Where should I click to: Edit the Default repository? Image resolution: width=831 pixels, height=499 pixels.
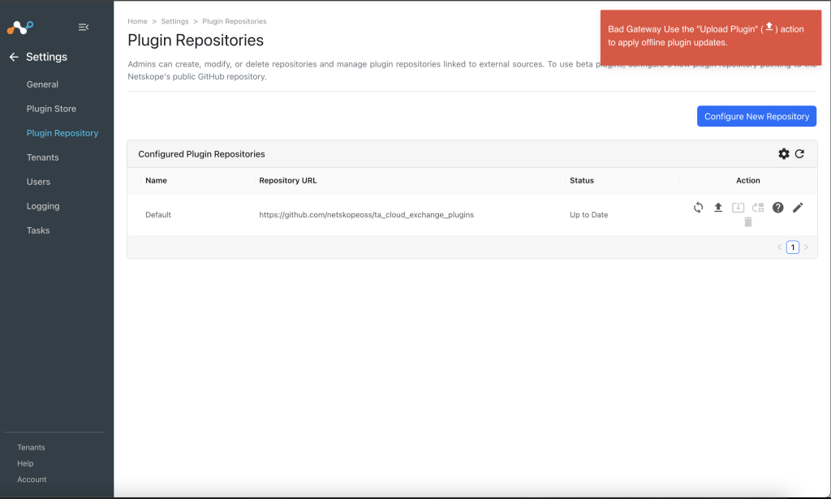click(798, 207)
